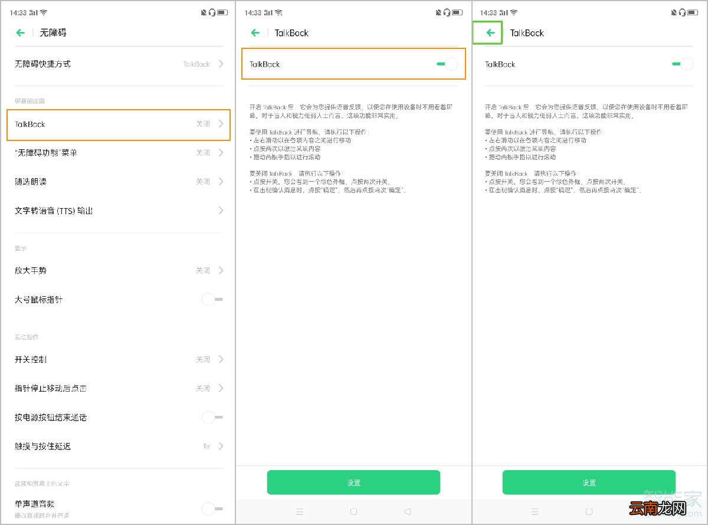Tap 按电源按钮结束通话 label
This screenshot has width=708, height=525.
(x=51, y=417)
